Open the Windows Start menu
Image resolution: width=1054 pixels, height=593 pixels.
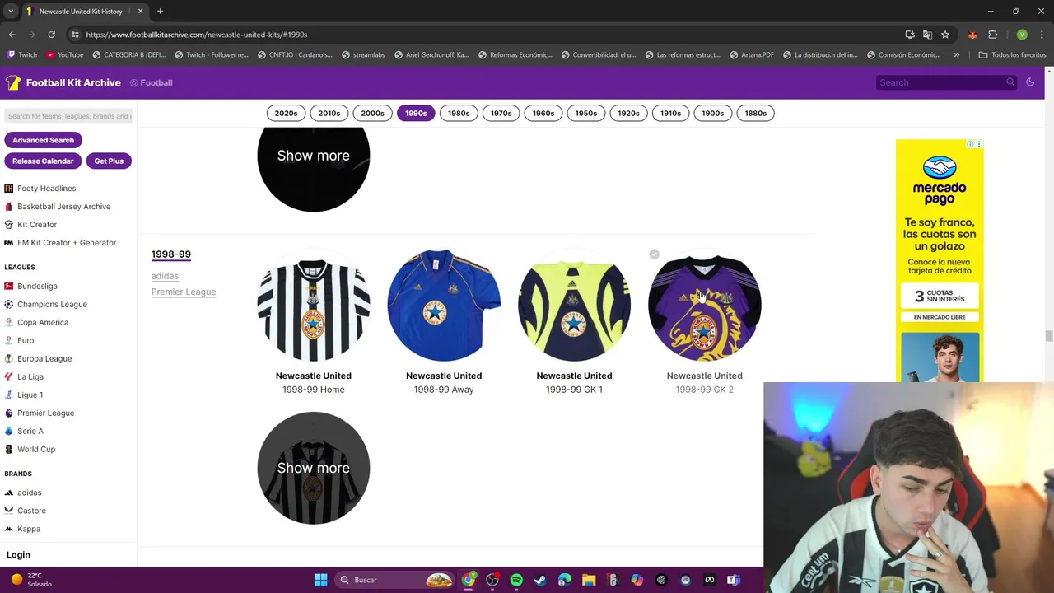click(x=320, y=580)
